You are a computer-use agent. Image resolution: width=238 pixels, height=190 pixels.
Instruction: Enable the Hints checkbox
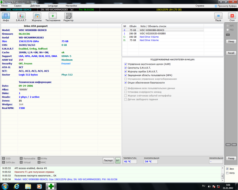coord(227,173)
